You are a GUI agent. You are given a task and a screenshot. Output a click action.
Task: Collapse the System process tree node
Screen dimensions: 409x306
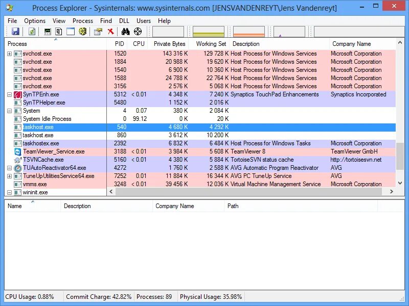(9, 111)
